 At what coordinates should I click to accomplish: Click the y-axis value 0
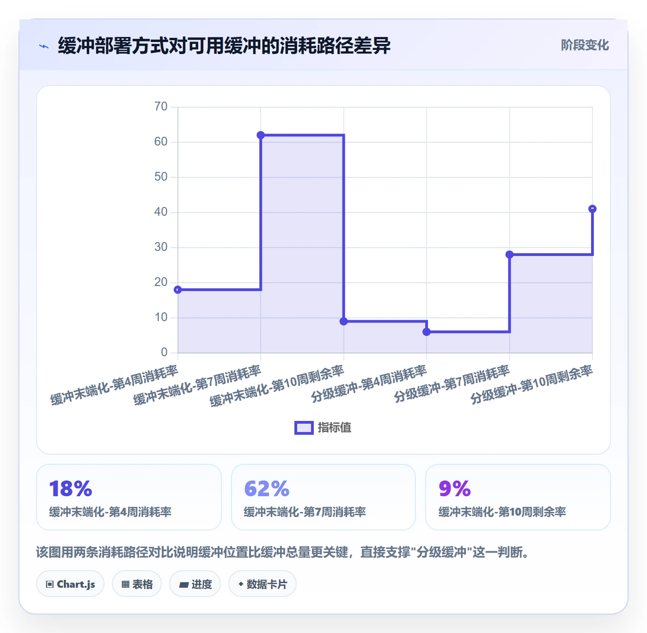coord(164,353)
